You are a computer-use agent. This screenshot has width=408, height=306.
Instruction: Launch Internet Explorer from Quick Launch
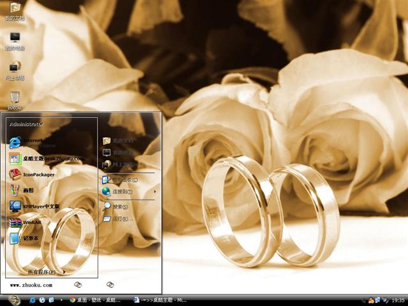click(33, 300)
